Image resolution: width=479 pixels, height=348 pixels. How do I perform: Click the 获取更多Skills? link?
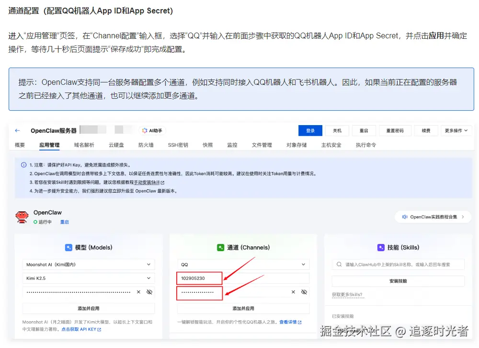pos(347,295)
